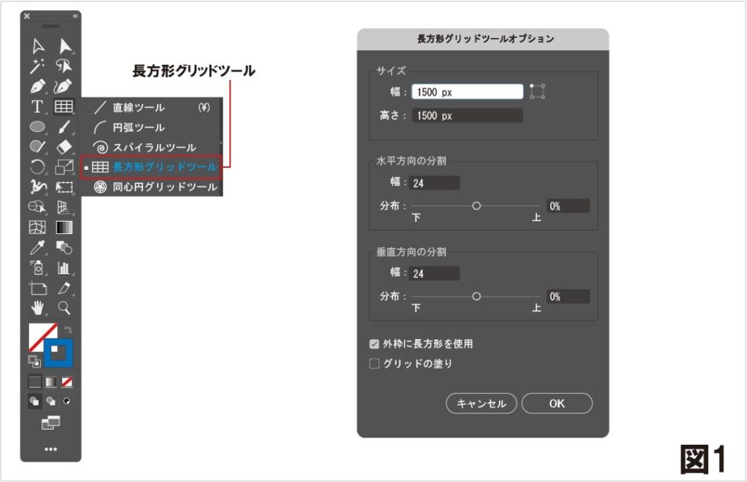Collapse the toolbar with double-arrow
This screenshot has width=747, height=482.
[x=75, y=16]
